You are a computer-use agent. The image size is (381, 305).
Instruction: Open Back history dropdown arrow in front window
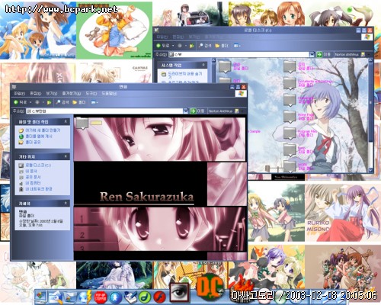tap(30, 102)
